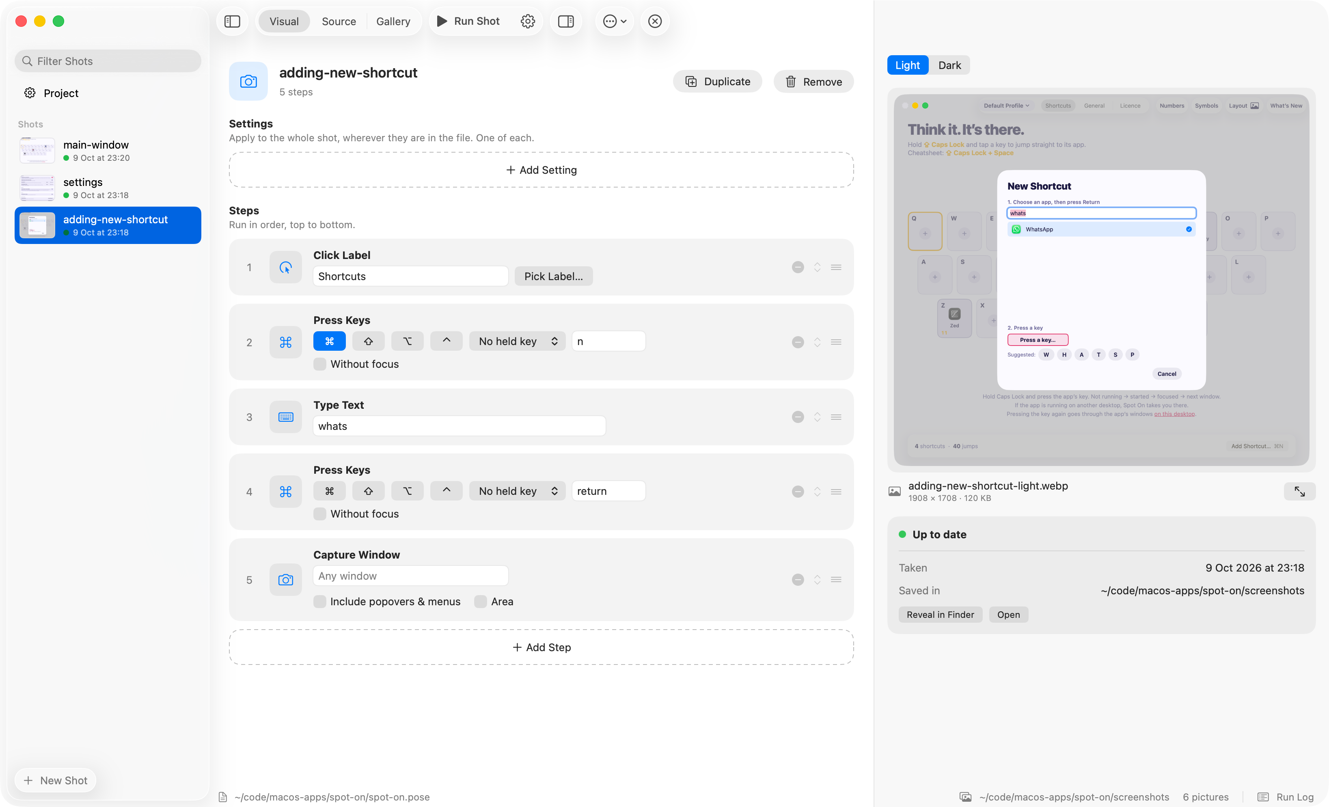Viewport: 1329px width, 807px height.
Task: Enable Without focus in step 2
Action: coord(319,364)
